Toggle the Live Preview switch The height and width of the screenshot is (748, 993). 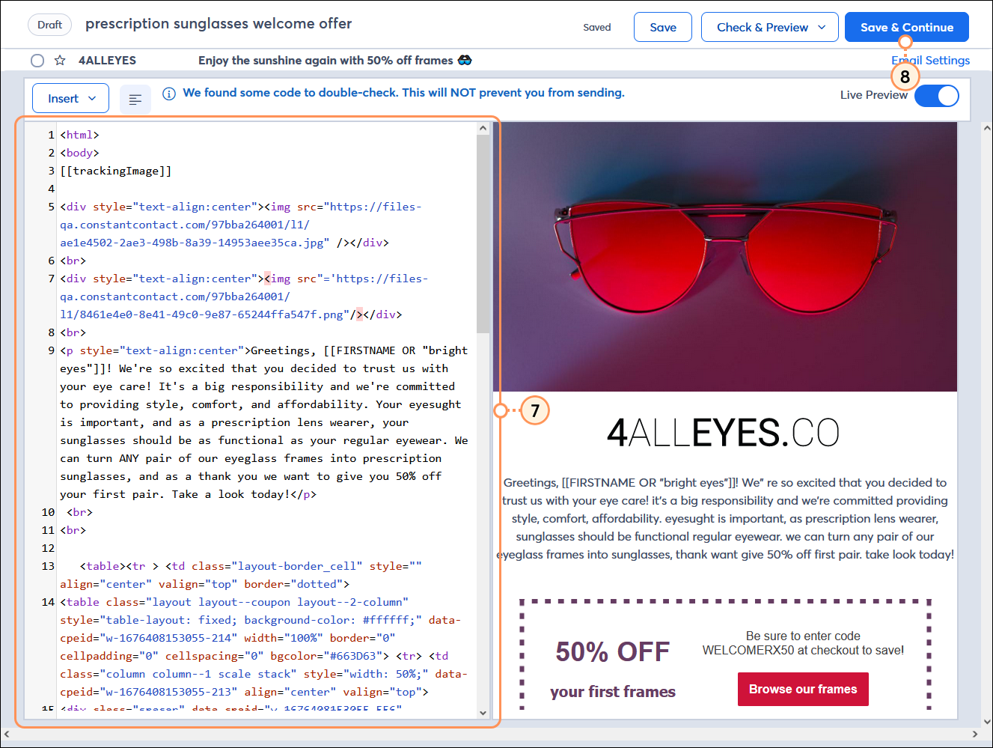point(937,96)
